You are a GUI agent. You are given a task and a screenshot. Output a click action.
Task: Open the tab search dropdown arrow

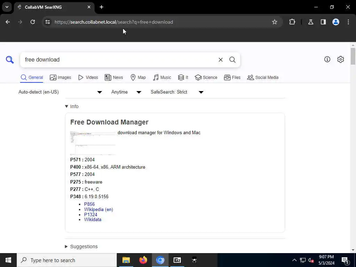coord(7,7)
